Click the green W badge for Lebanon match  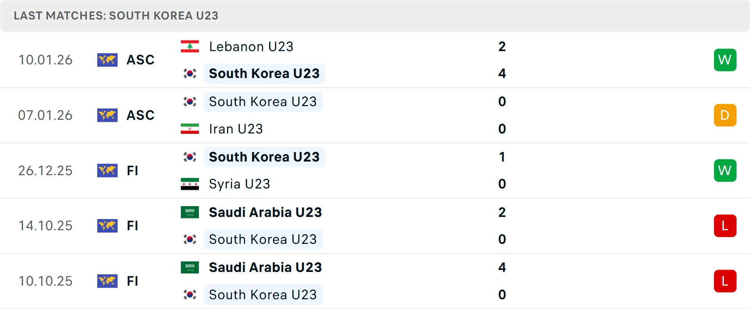(725, 60)
